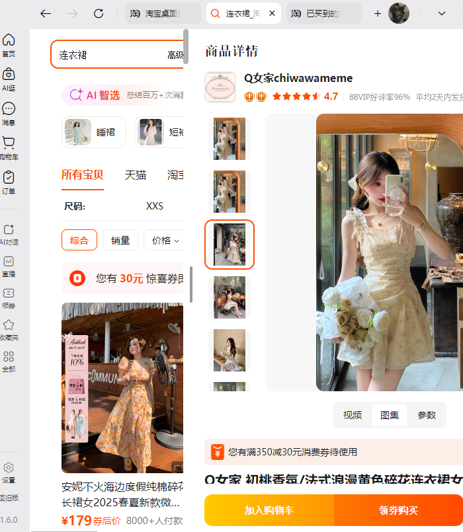This screenshot has width=463, height=532.
Task: Select the highlighted third product thumbnail
Action: click(230, 245)
